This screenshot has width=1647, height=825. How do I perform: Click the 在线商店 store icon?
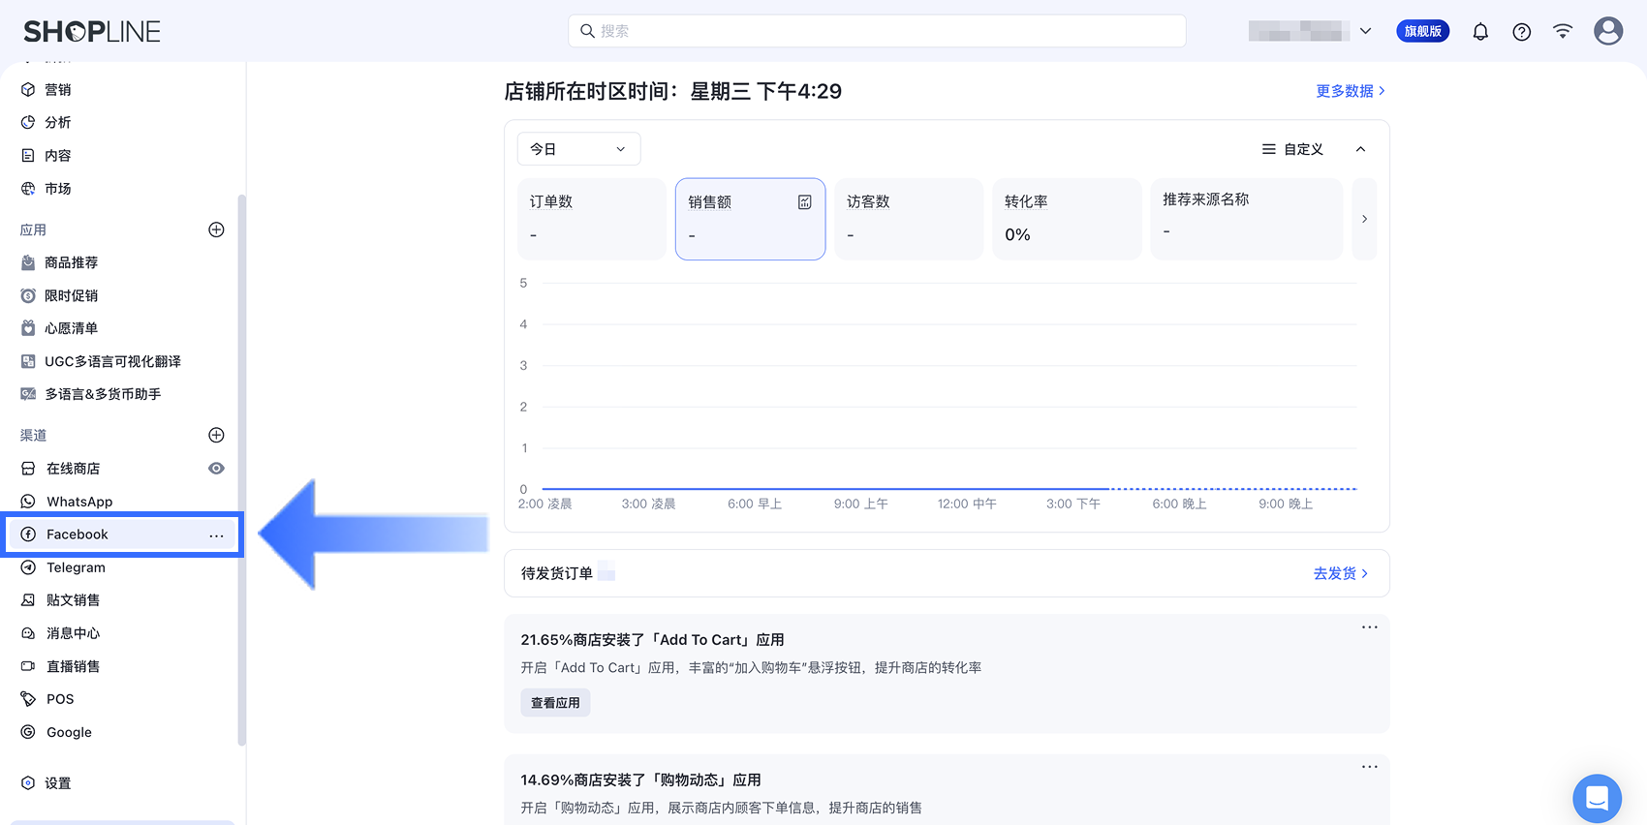28,469
